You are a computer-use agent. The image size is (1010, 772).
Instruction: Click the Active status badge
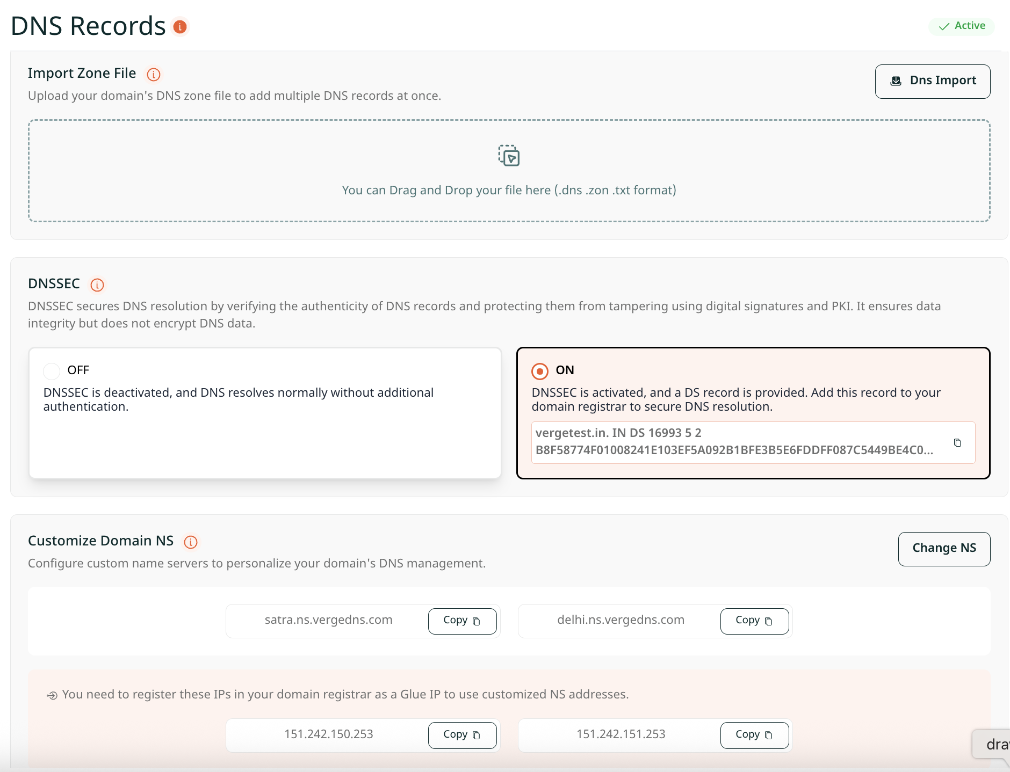[x=962, y=26]
